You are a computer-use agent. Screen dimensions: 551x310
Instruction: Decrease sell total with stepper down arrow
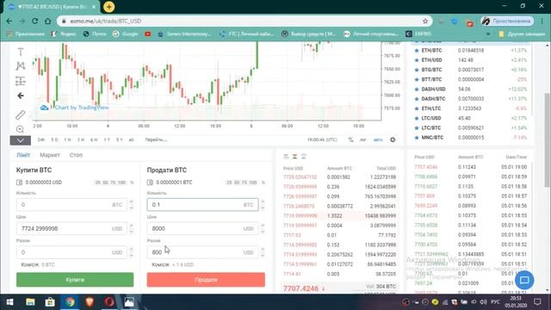(x=263, y=255)
